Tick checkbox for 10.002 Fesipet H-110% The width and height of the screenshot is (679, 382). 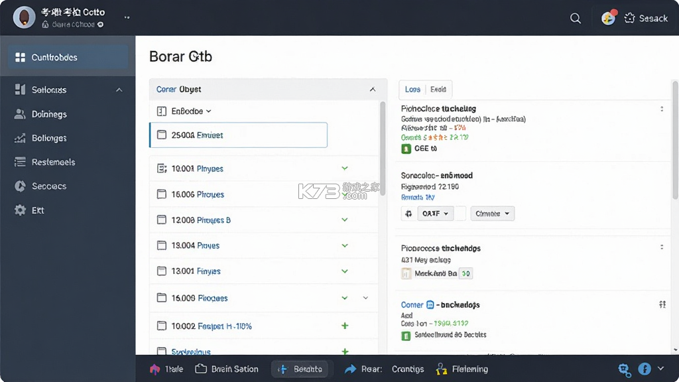[162, 326]
